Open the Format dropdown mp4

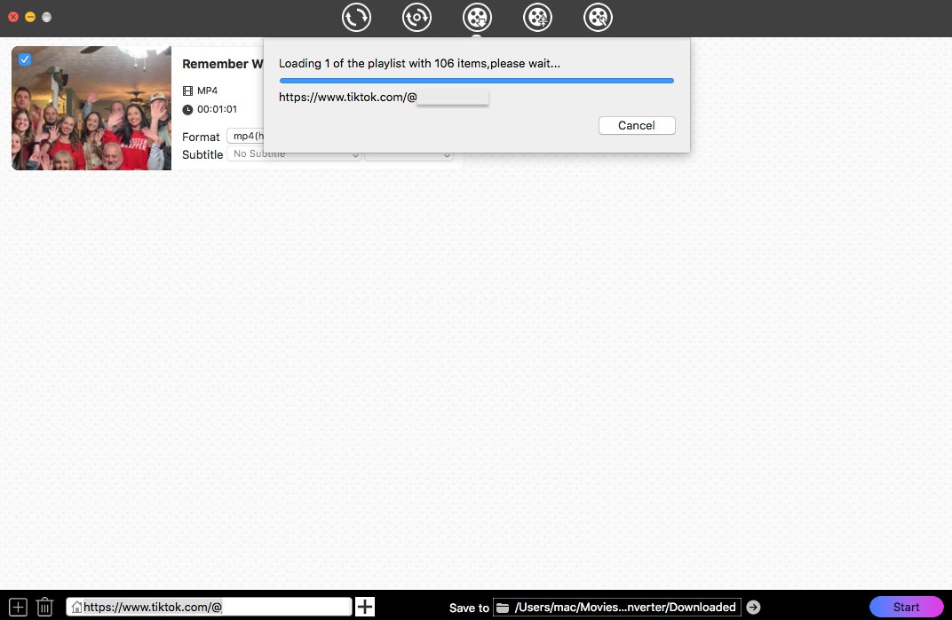tap(245, 136)
